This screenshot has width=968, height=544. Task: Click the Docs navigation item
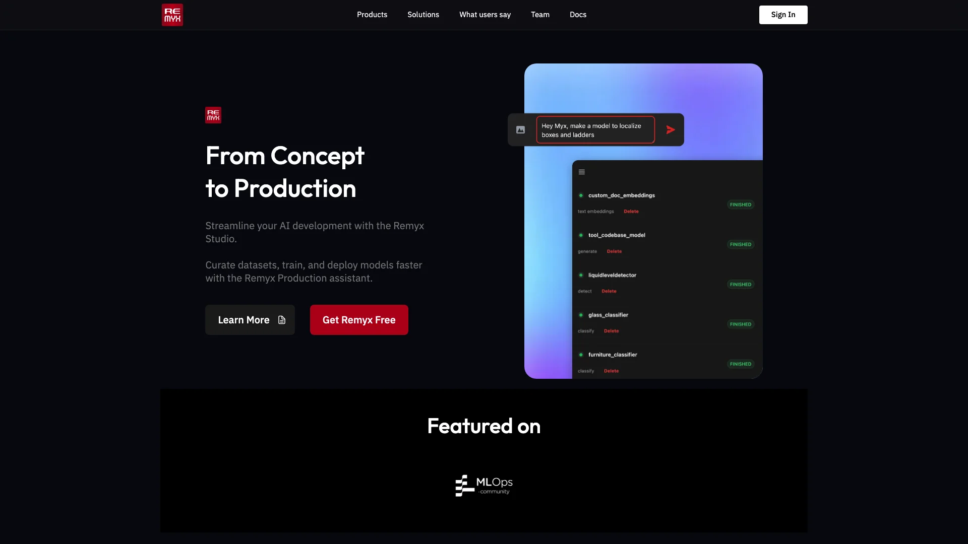[x=578, y=15]
